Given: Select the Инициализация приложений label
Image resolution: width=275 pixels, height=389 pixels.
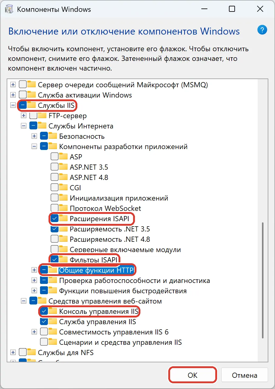Looking at the screenshot, I should [119, 198].
